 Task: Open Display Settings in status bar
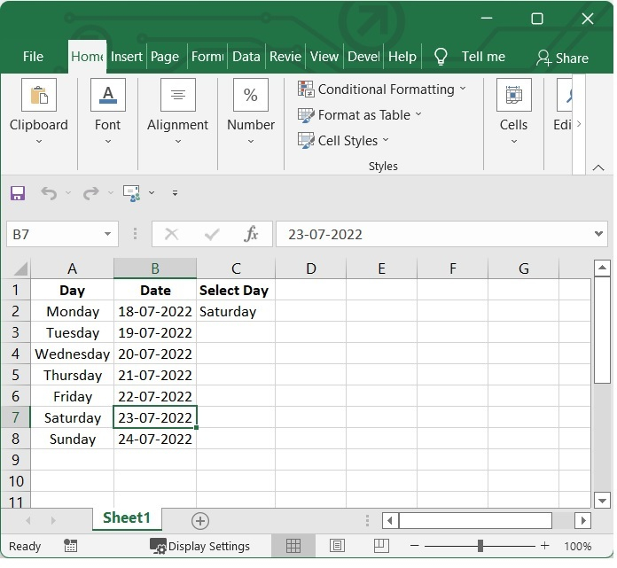(x=199, y=546)
